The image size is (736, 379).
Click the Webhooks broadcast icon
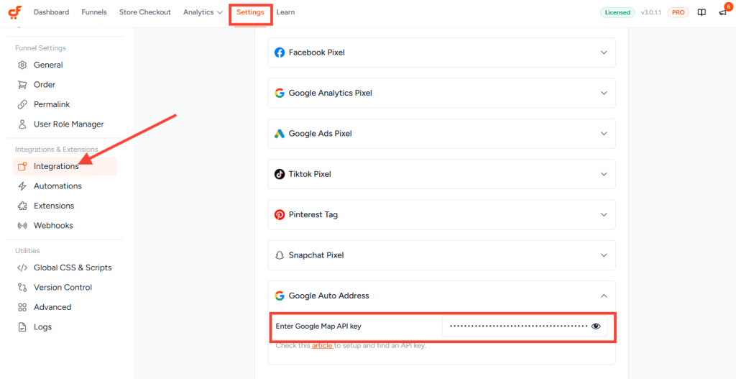(22, 225)
